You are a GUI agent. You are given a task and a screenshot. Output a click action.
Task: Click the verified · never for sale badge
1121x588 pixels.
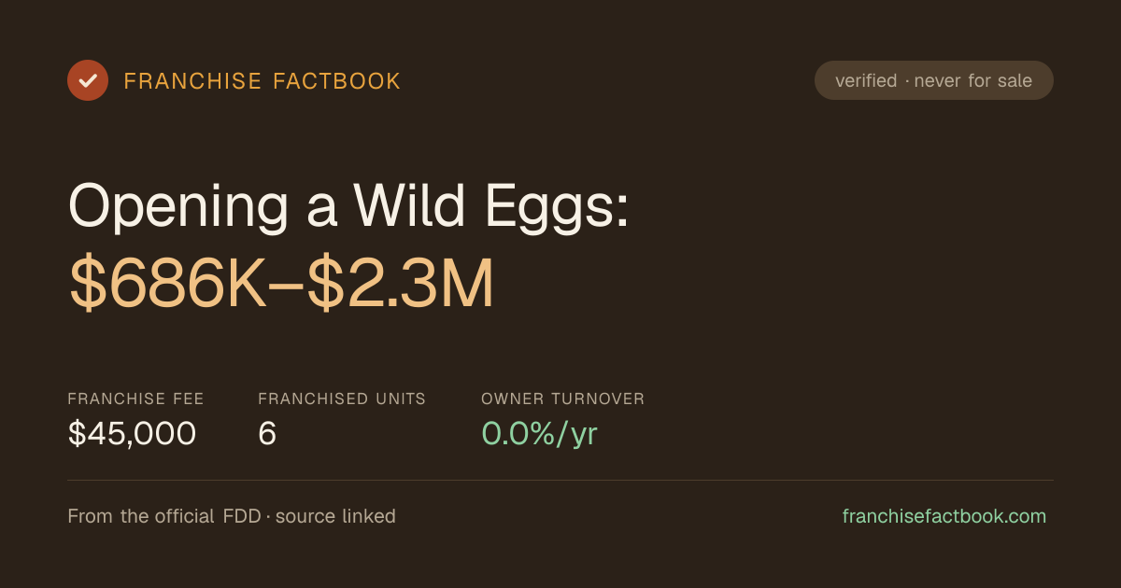point(933,80)
